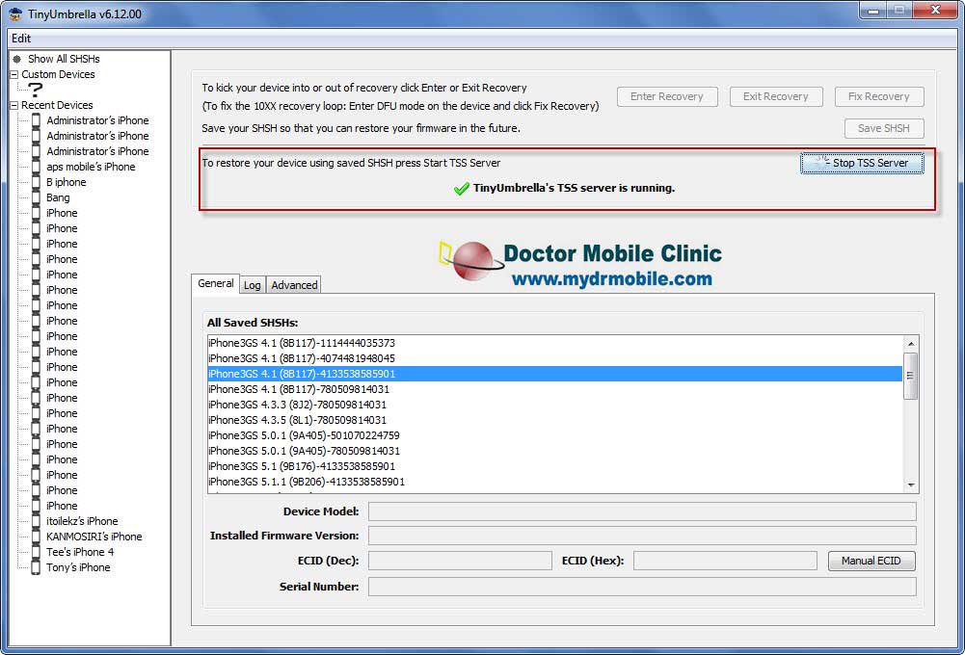Click the Exit Recovery button

click(775, 96)
